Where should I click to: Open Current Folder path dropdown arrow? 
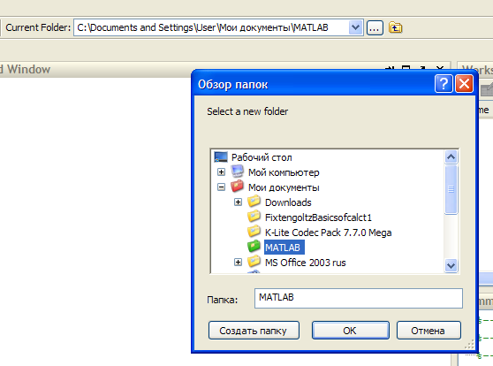[355, 27]
